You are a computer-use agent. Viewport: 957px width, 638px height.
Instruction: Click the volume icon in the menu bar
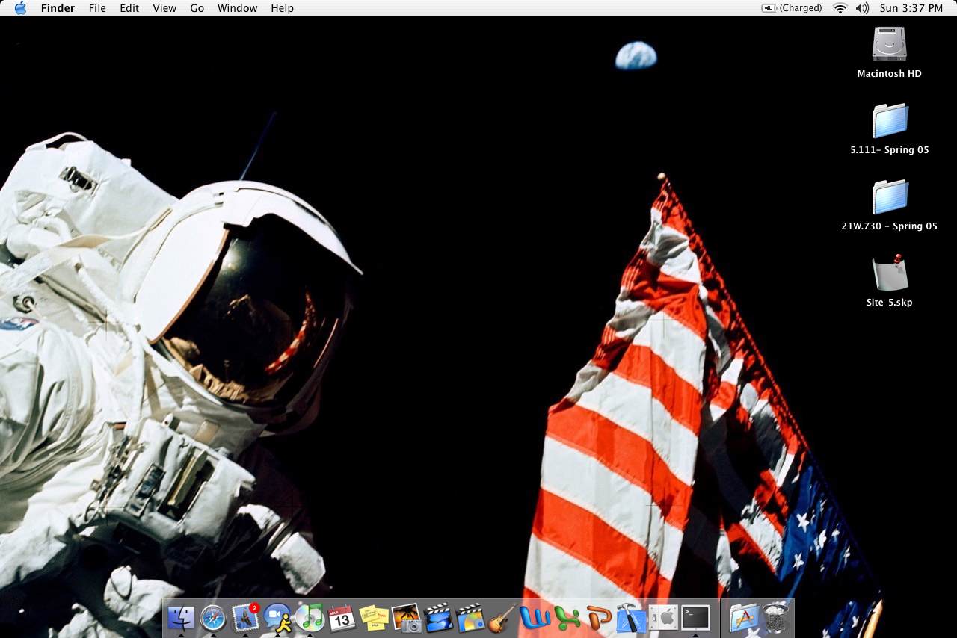pos(862,8)
